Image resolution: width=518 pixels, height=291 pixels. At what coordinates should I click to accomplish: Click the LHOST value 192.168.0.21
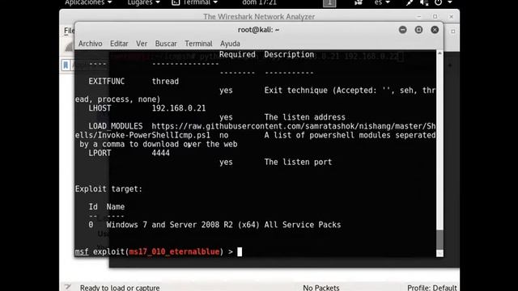coord(179,108)
